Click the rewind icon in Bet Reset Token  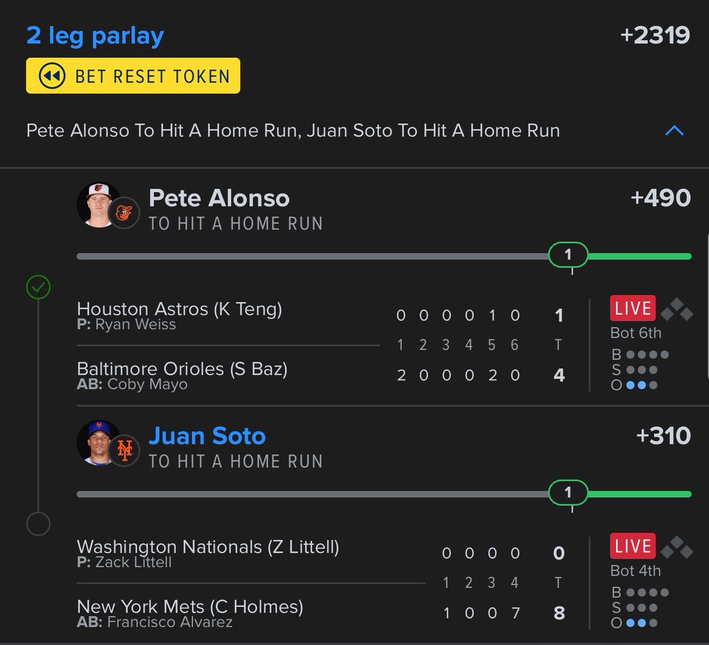(52, 76)
